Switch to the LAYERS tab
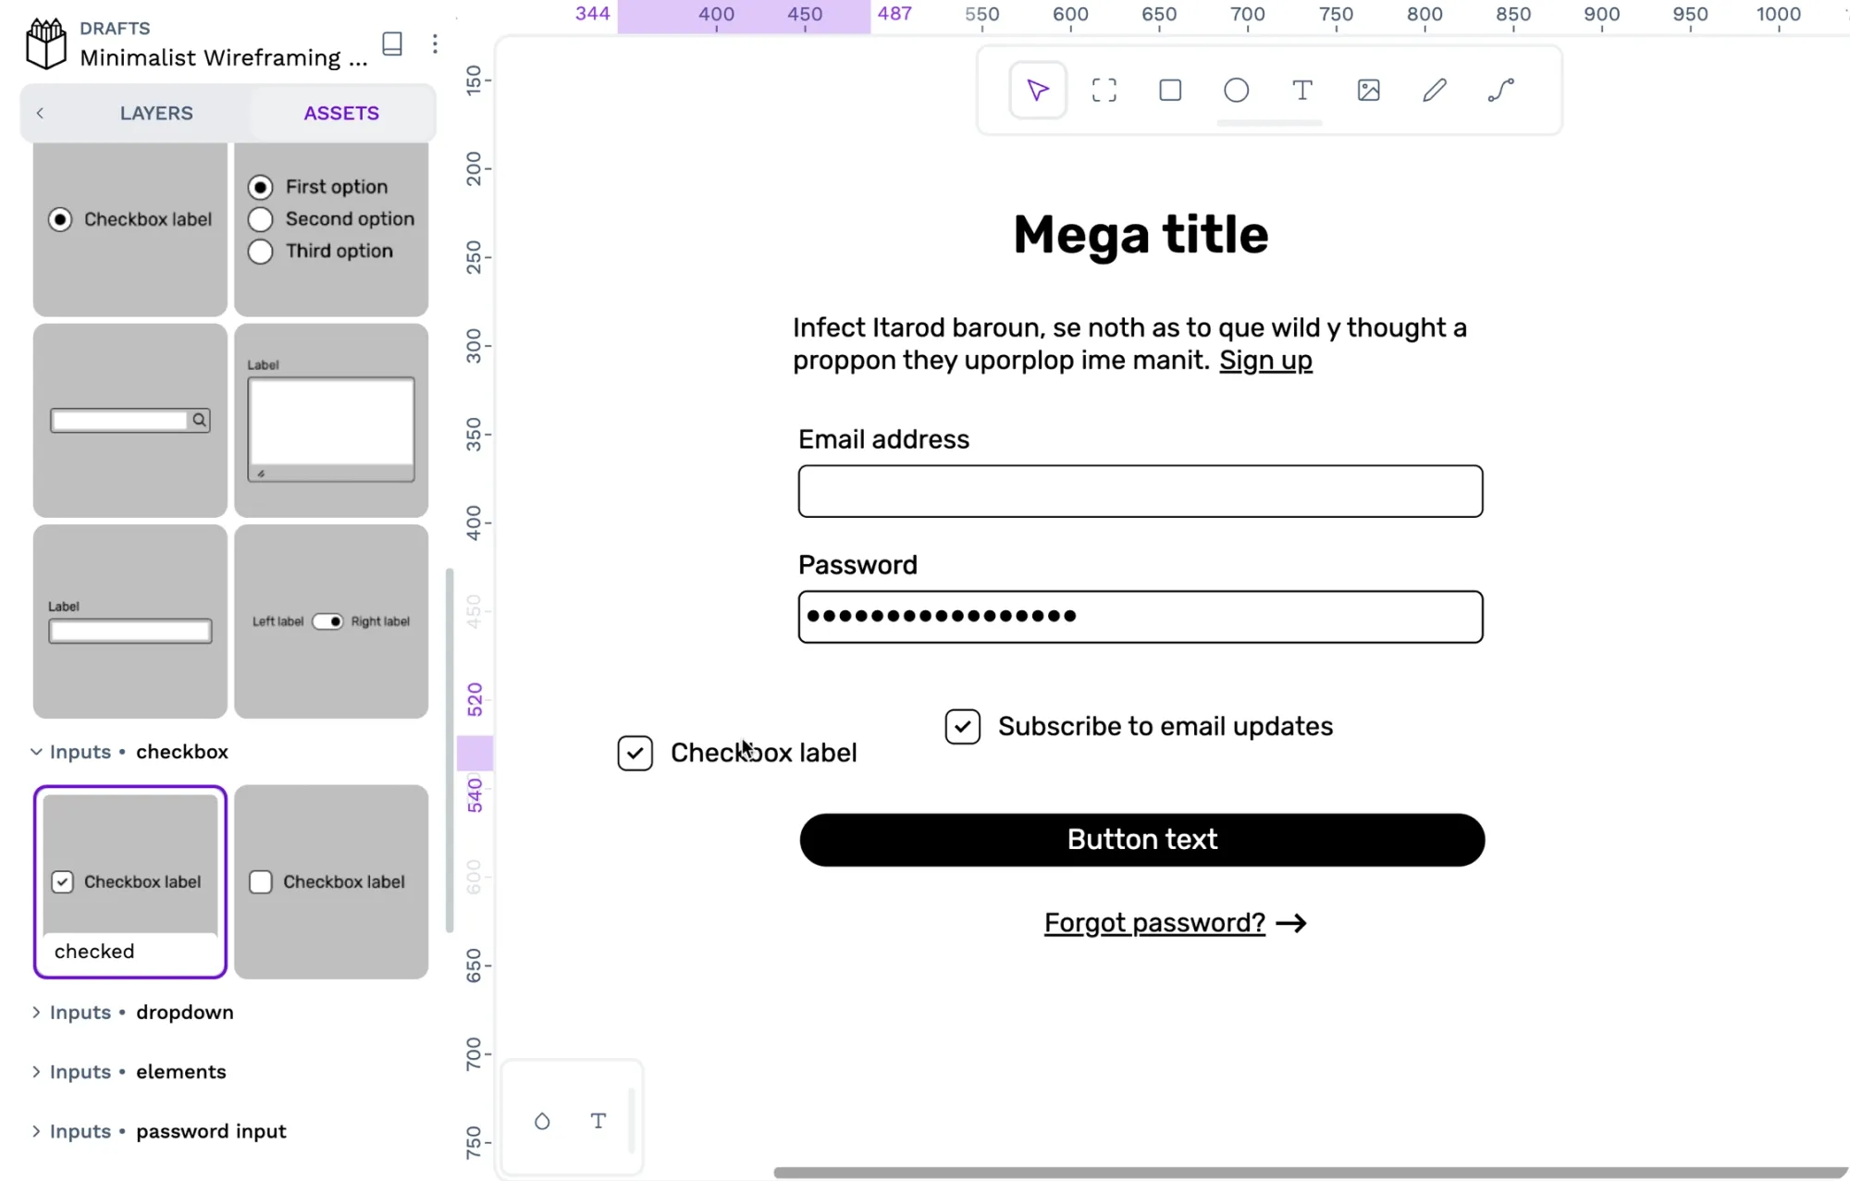The width and height of the screenshot is (1850, 1181). coord(155,112)
